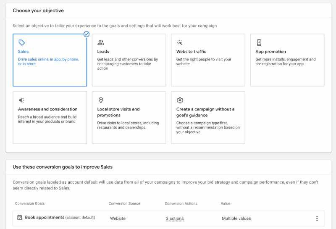336x229 pixels.
Task: Choose the App promotion objective
Action: click(287, 60)
